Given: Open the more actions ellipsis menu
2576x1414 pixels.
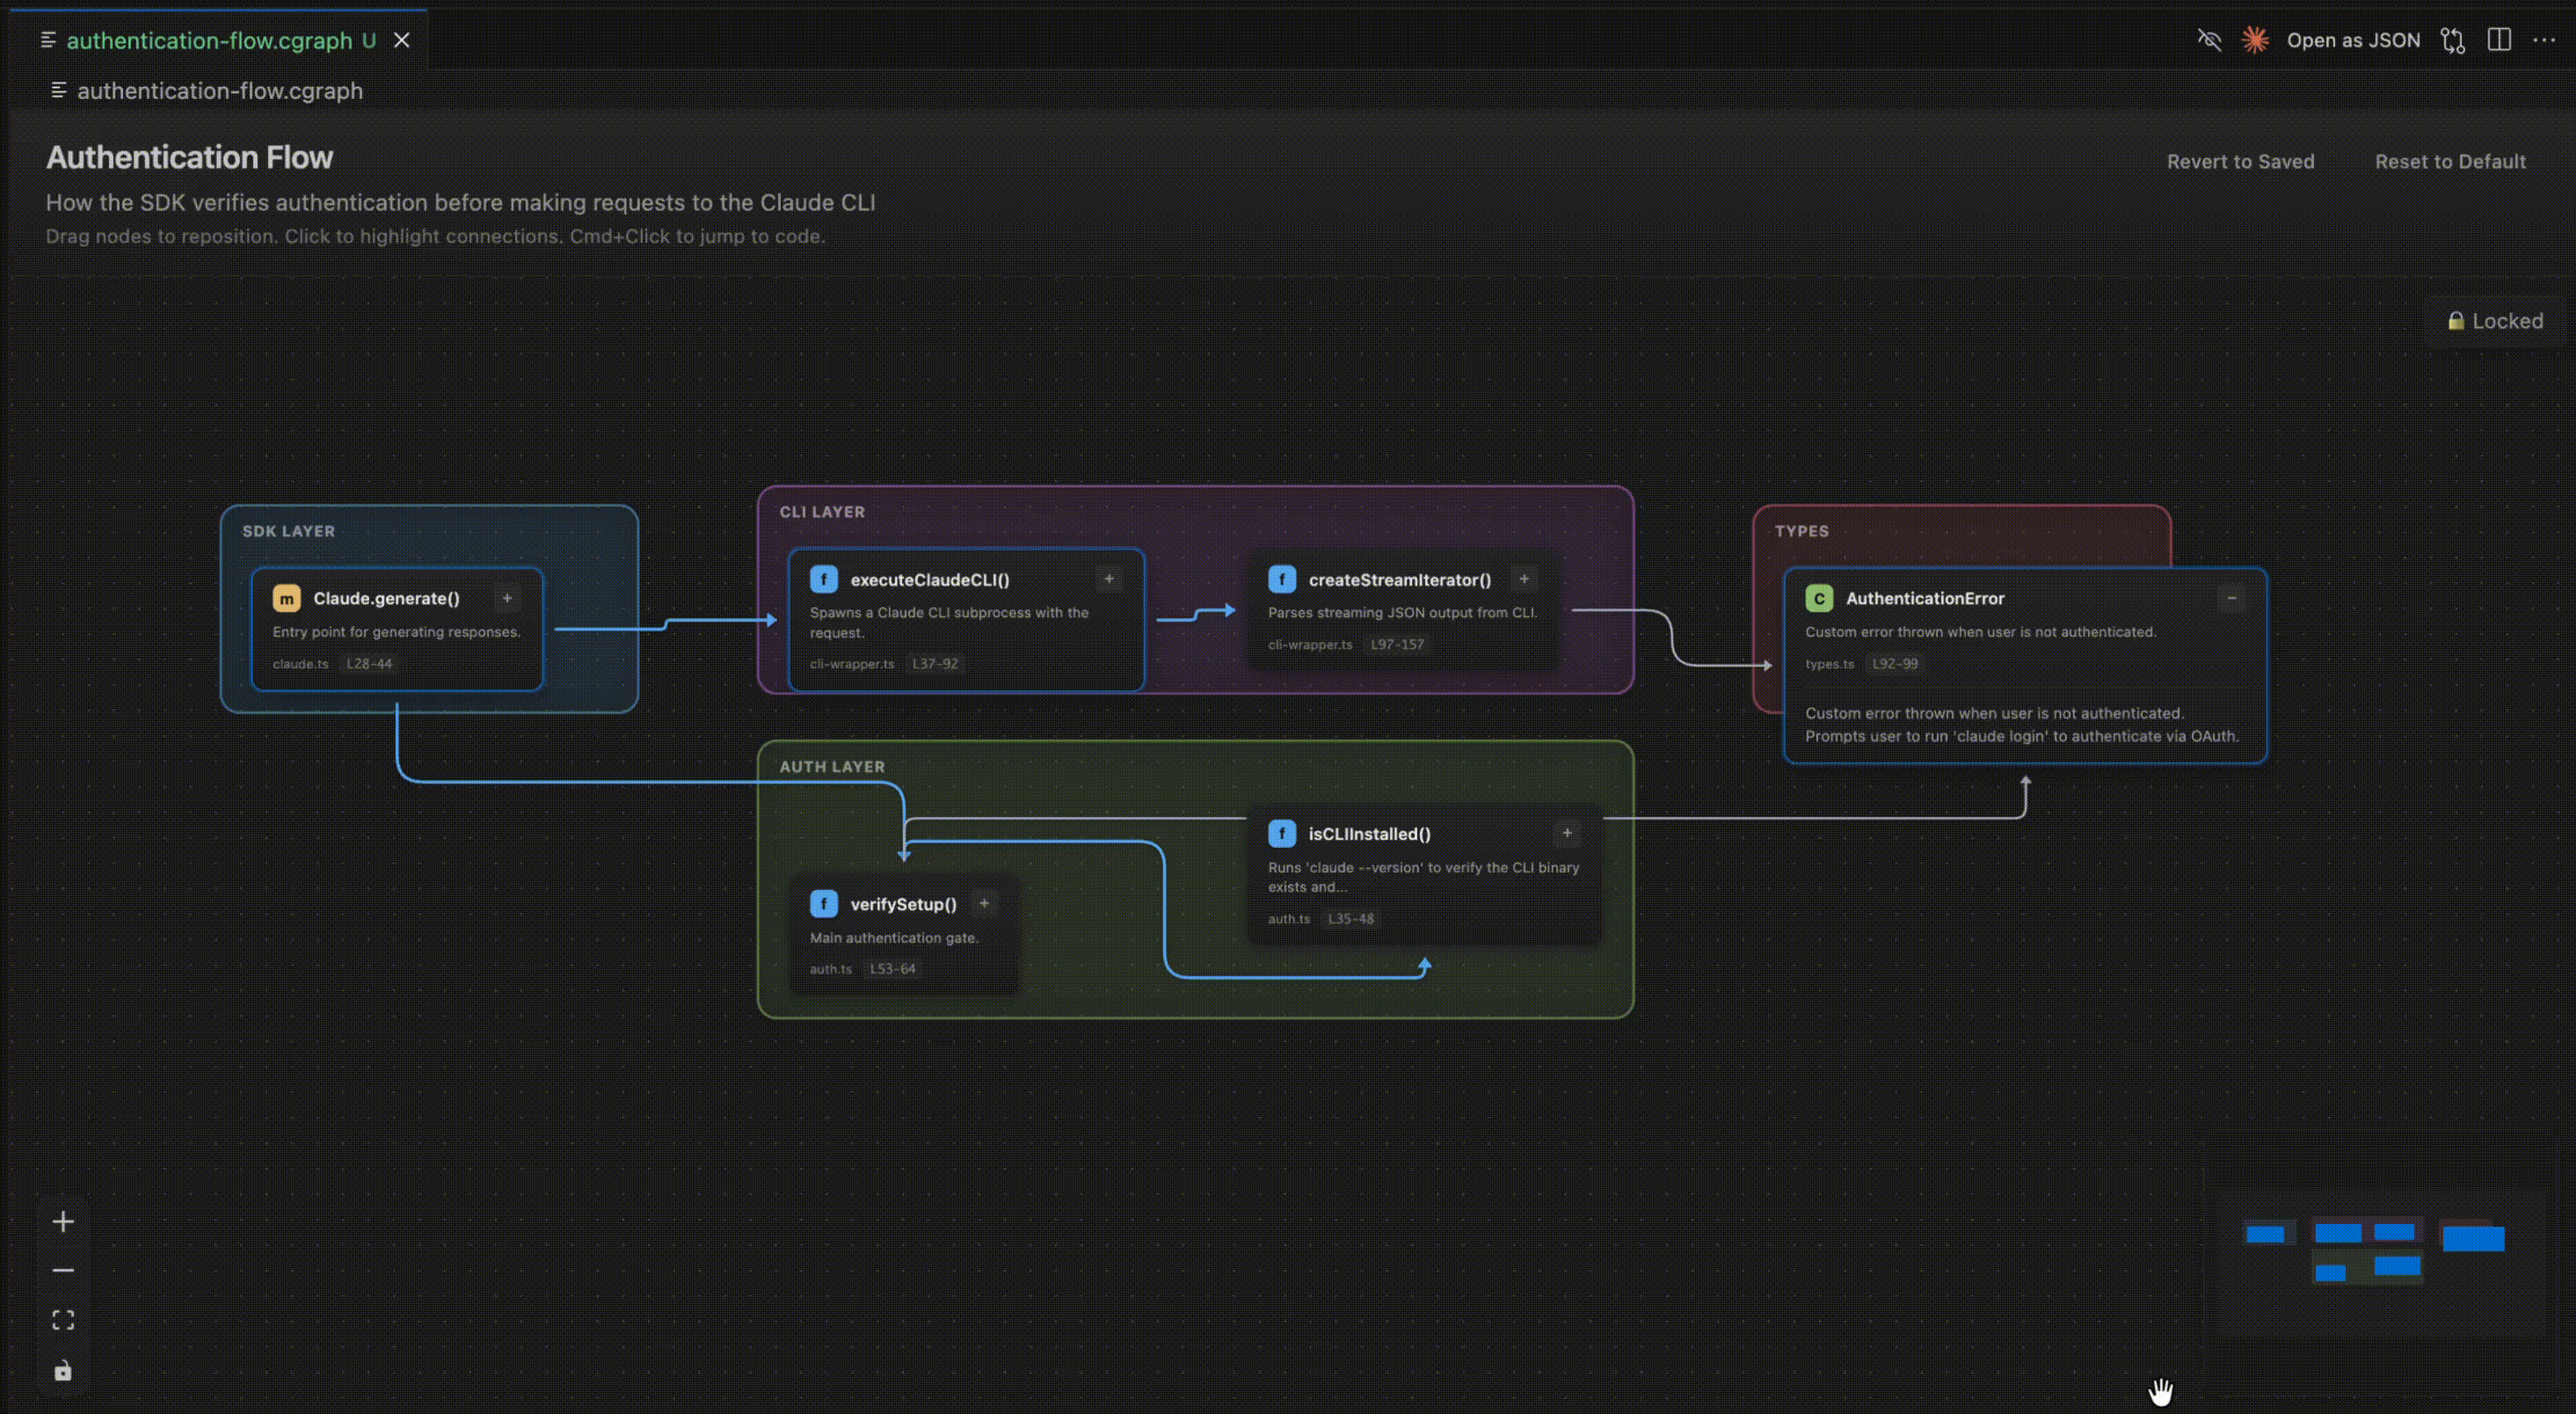Looking at the screenshot, I should point(2544,40).
